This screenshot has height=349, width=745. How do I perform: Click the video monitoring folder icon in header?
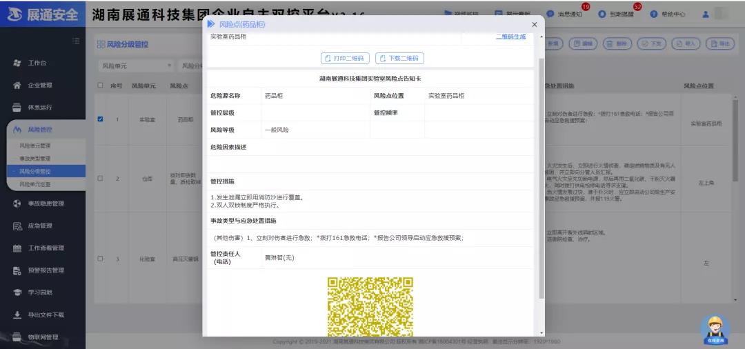448,13
